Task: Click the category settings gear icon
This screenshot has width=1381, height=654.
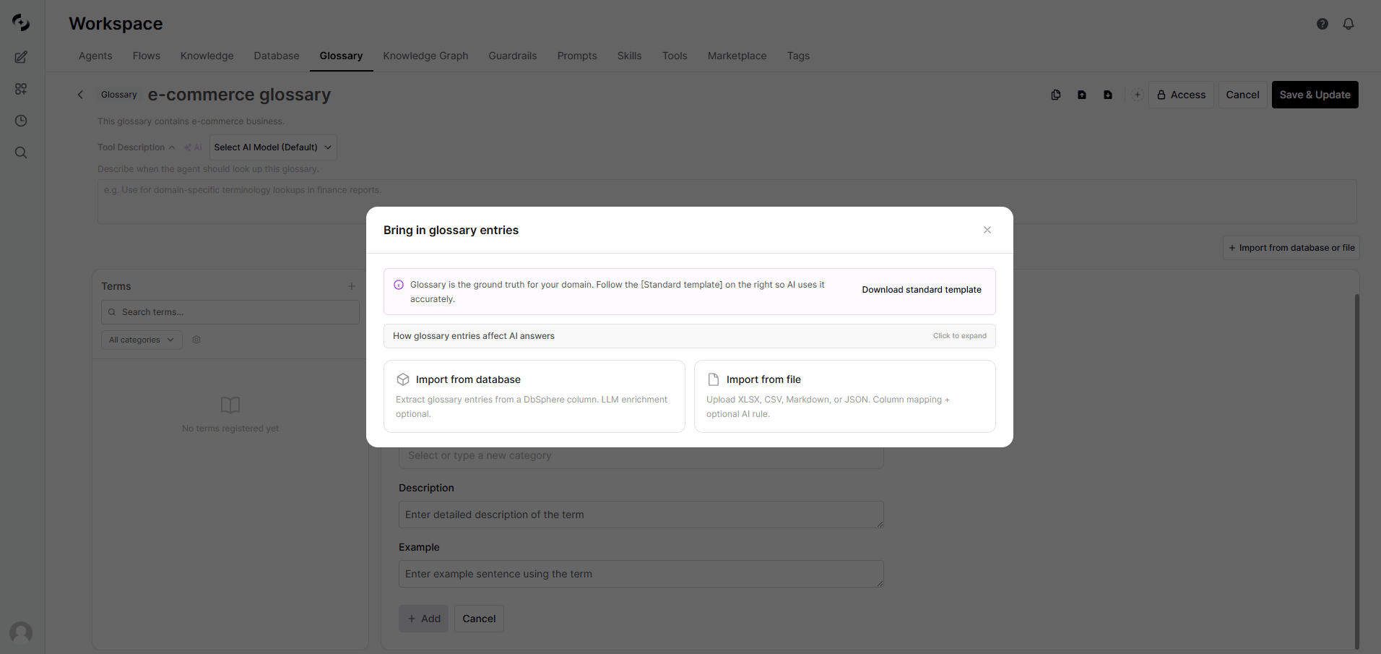Action: click(x=196, y=340)
